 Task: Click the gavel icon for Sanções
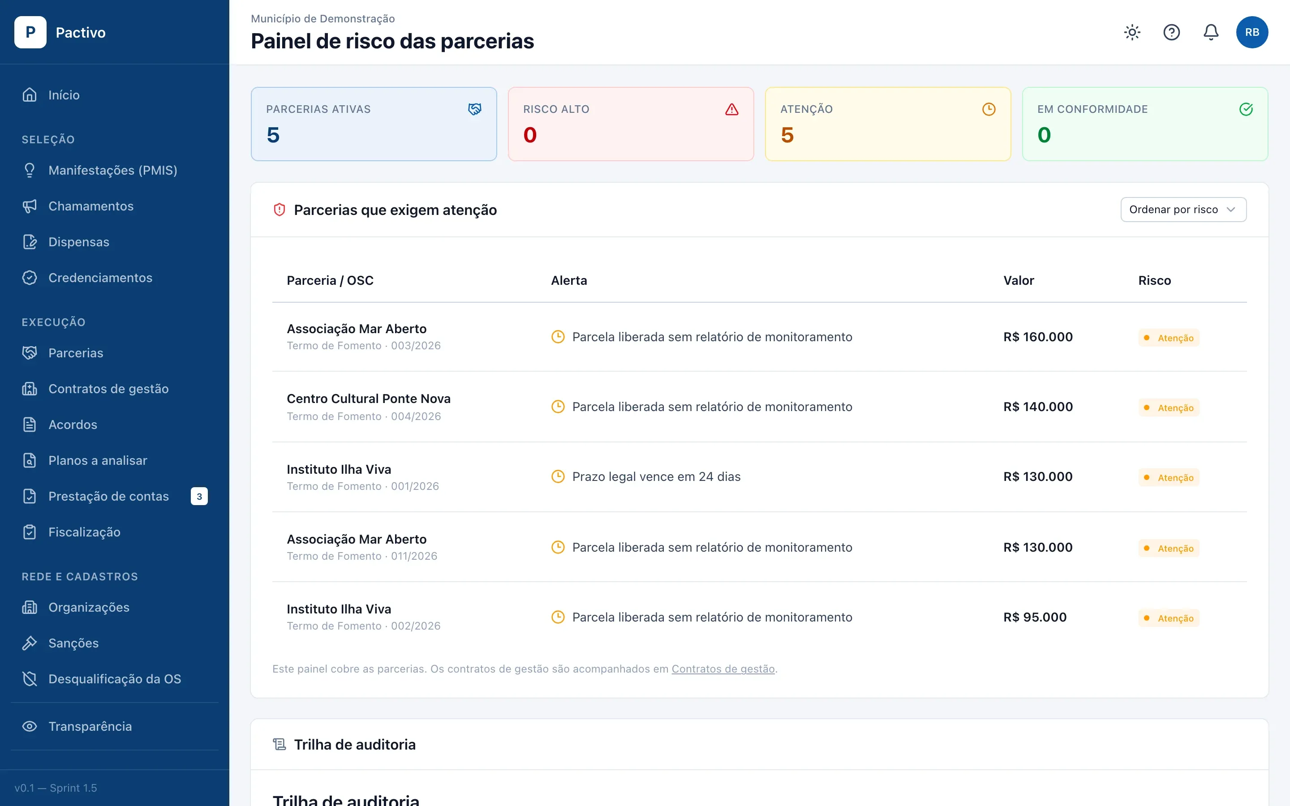[30, 643]
